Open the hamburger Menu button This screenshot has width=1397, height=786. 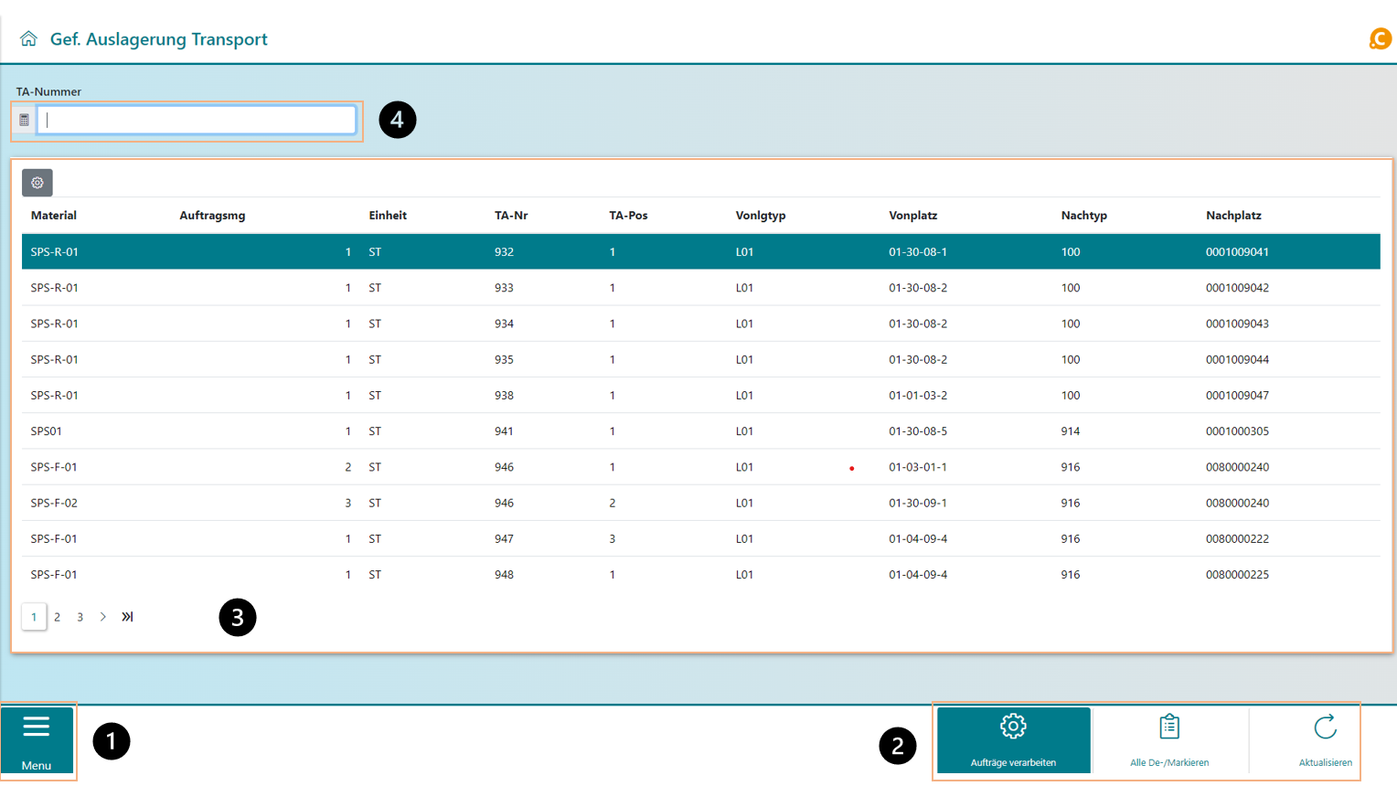[x=37, y=740]
